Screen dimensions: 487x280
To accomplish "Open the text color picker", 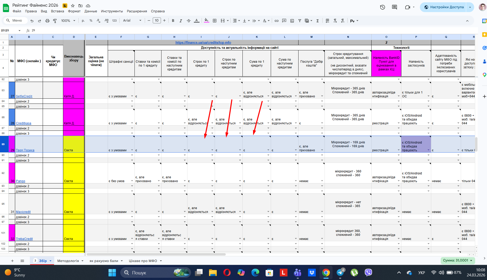I will pyautogui.click(x=197, y=21).
